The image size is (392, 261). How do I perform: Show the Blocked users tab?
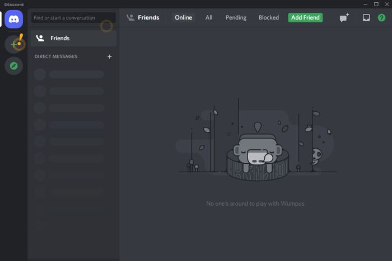click(x=268, y=17)
